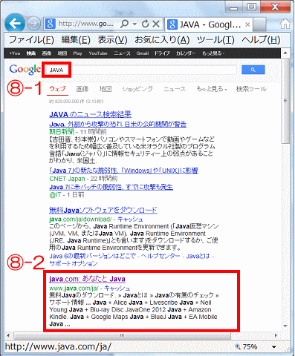295x356 pixels.
Task: Click ドライブ in Google black bar
Action: point(162,53)
